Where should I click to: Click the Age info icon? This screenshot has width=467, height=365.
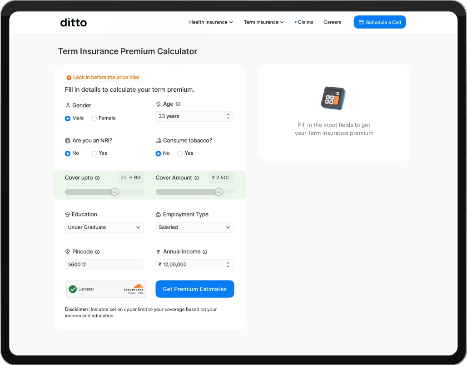pyautogui.click(x=178, y=104)
